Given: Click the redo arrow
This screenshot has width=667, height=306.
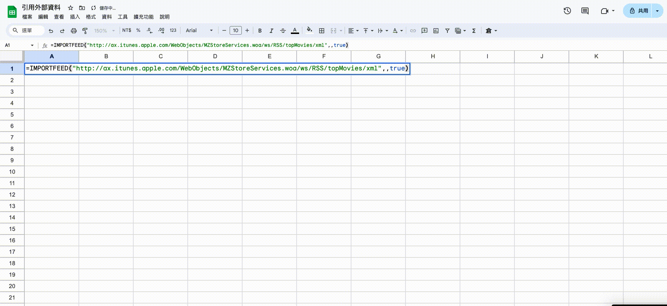Looking at the screenshot, I should click(62, 31).
